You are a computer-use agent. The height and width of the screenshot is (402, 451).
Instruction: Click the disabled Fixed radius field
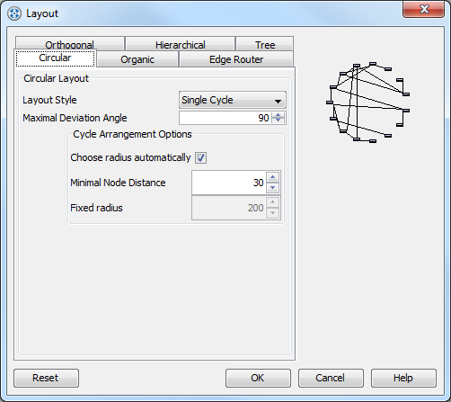[229, 208]
